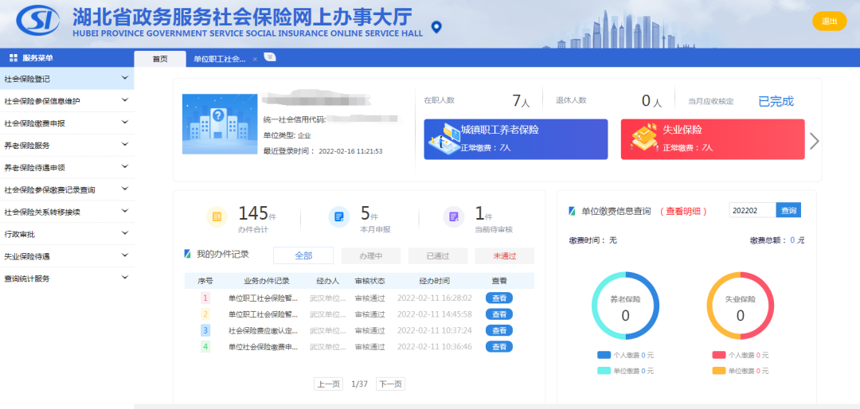Click the location pin icon in header

(x=436, y=28)
